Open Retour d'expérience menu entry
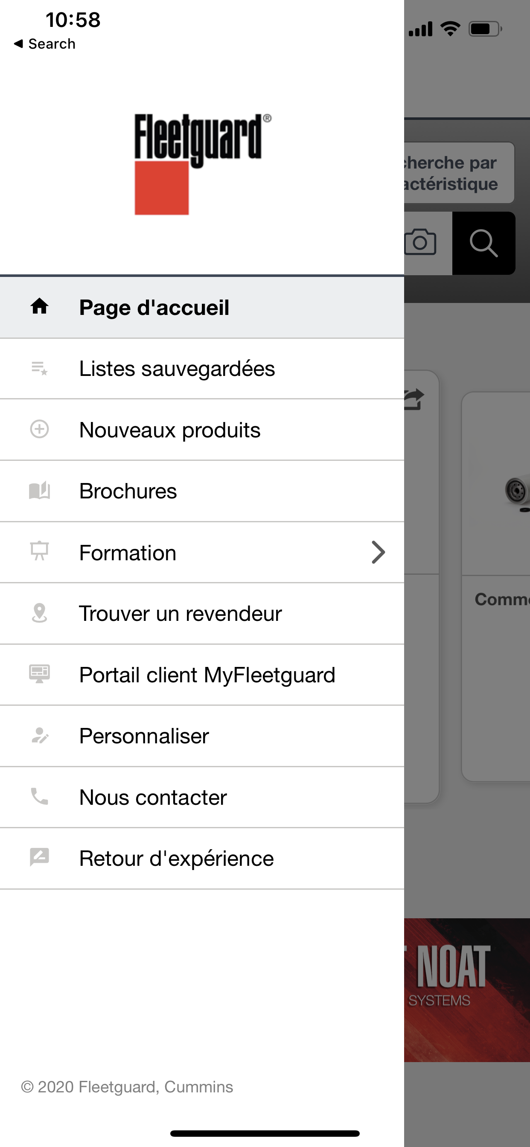530x1147 pixels. tap(202, 859)
